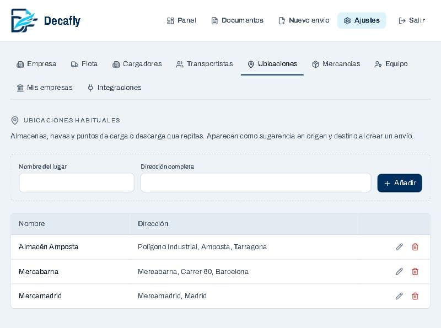Click address Polígono Industrial, Amposta, Tarragona
The width and height of the screenshot is (441, 328).
202,247
